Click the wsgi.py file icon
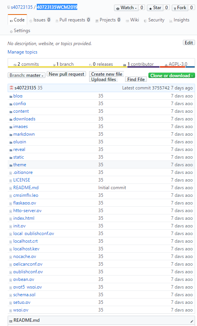This screenshot has height=326, width=197. (x=11, y=311)
